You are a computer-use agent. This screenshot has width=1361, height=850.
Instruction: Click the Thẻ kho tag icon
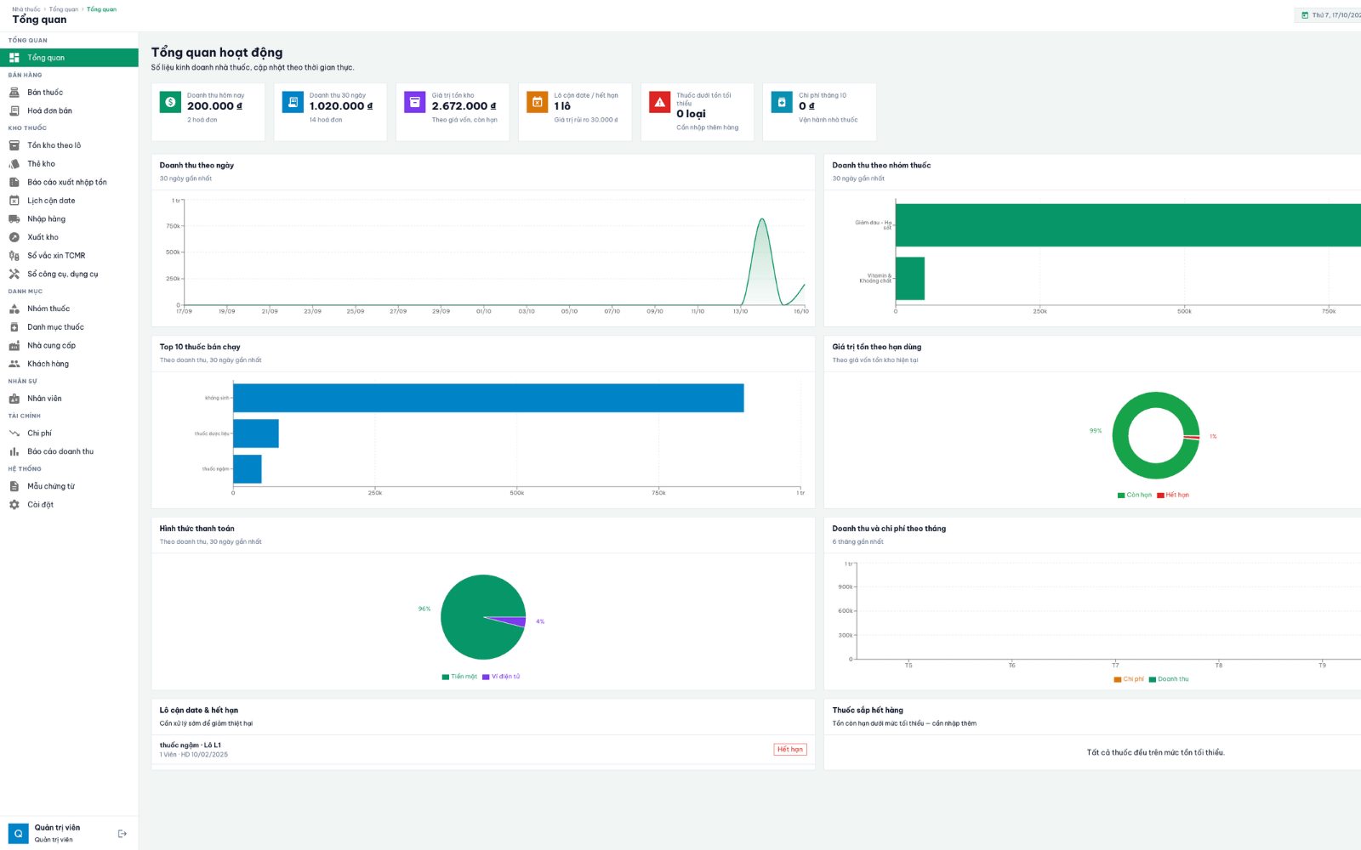click(14, 164)
